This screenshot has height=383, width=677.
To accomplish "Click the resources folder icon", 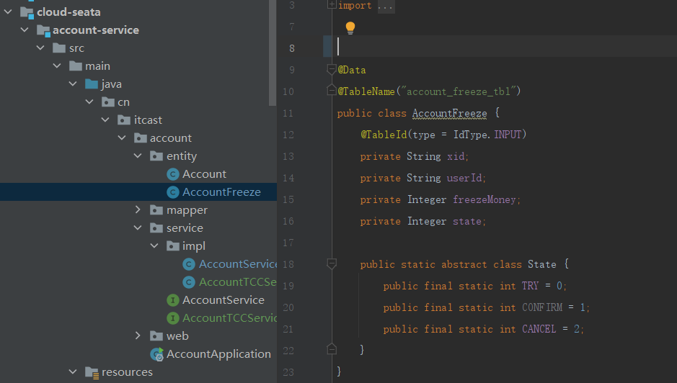I will 92,372.
